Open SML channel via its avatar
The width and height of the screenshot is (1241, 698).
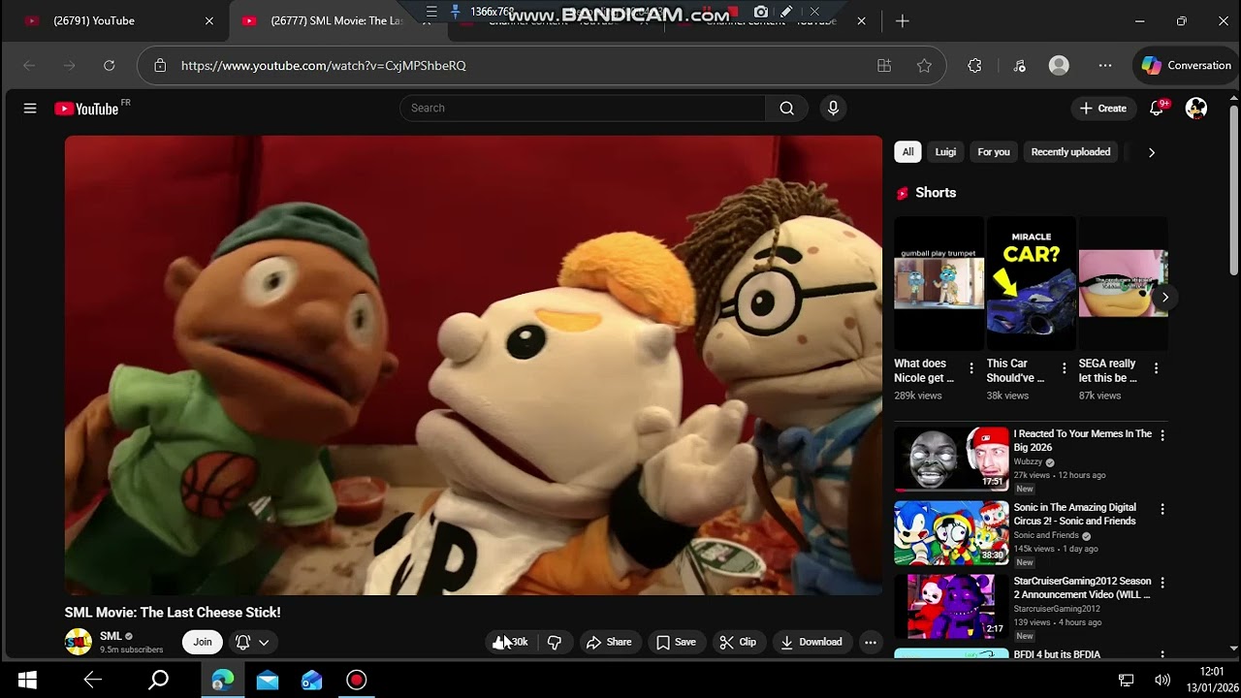click(x=79, y=642)
